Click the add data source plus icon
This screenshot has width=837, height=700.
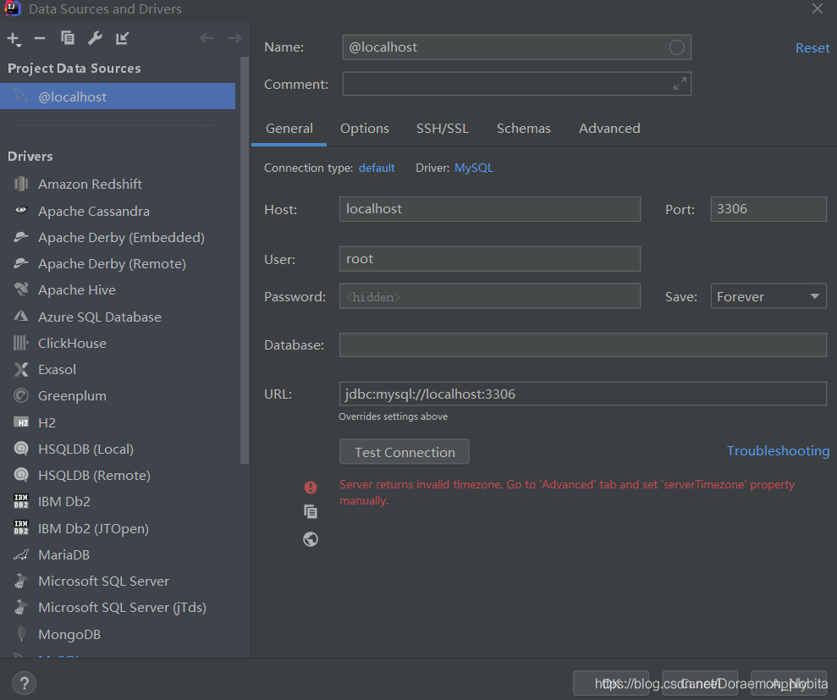point(14,38)
